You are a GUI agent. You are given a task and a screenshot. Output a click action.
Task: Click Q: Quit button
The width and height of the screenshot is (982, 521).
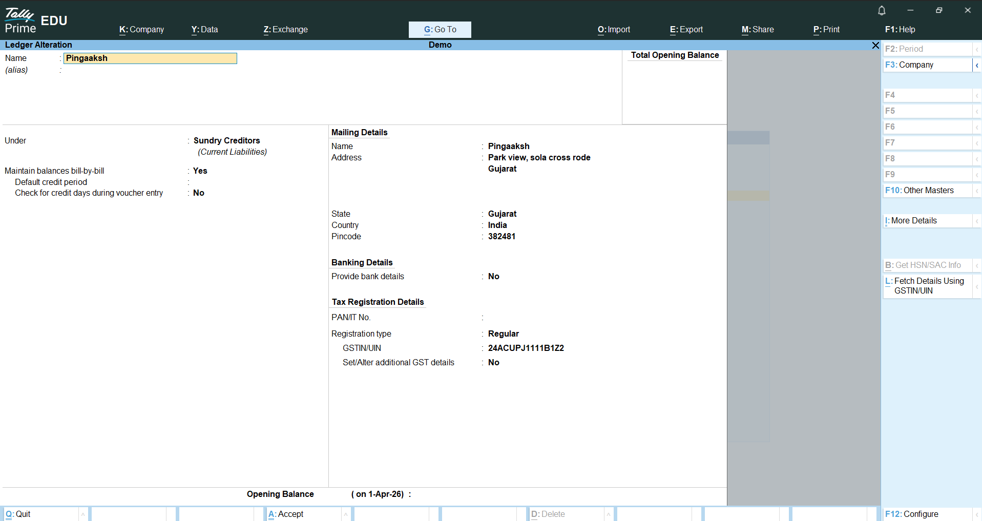(41, 514)
